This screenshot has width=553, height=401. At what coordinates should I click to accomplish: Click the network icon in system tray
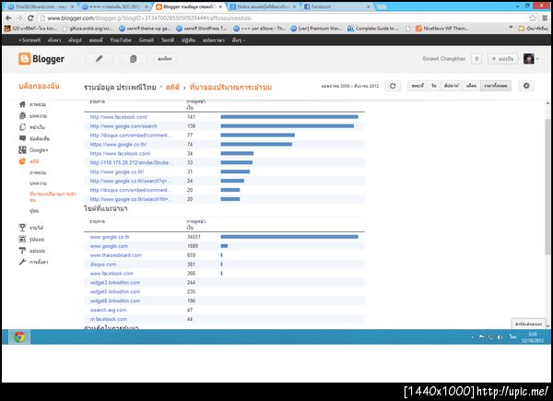point(491,337)
